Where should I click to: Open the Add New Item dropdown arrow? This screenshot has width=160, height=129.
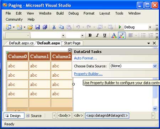[25, 27]
